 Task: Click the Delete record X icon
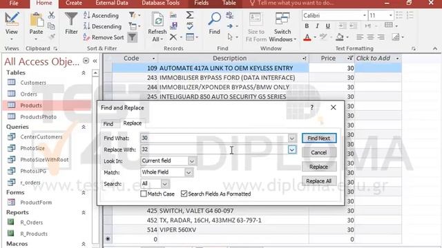tap(173, 37)
